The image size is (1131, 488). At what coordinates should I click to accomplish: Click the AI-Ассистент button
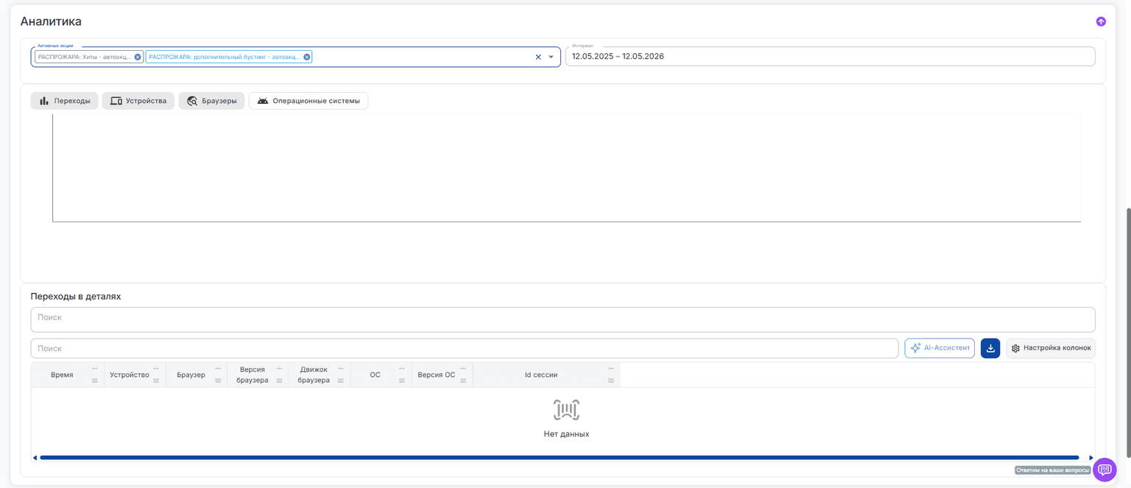tap(940, 348)
